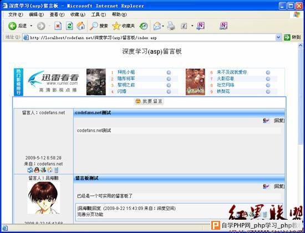305x233 pixels.
Task: Click the timestamp 2009-5-12 6:58:28
Action: tap(43, 158)
